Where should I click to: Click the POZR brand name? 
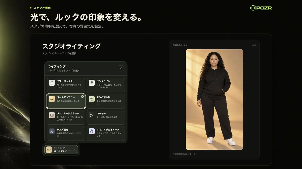(264, 8)
